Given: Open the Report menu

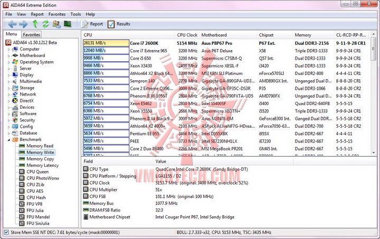Looking at the screenshot, I should coord(37,14).
